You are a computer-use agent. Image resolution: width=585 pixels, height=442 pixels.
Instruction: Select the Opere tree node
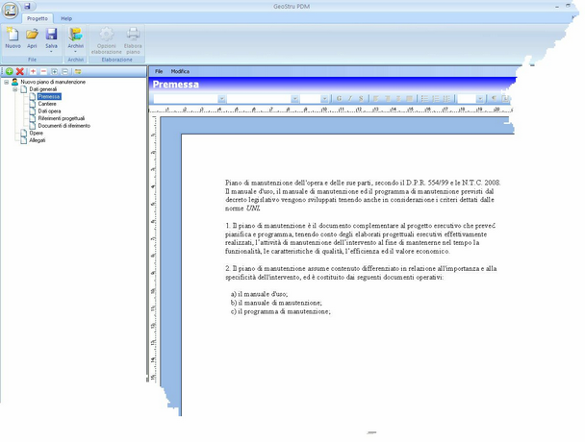pyautogui.click(x=37, y=133)
